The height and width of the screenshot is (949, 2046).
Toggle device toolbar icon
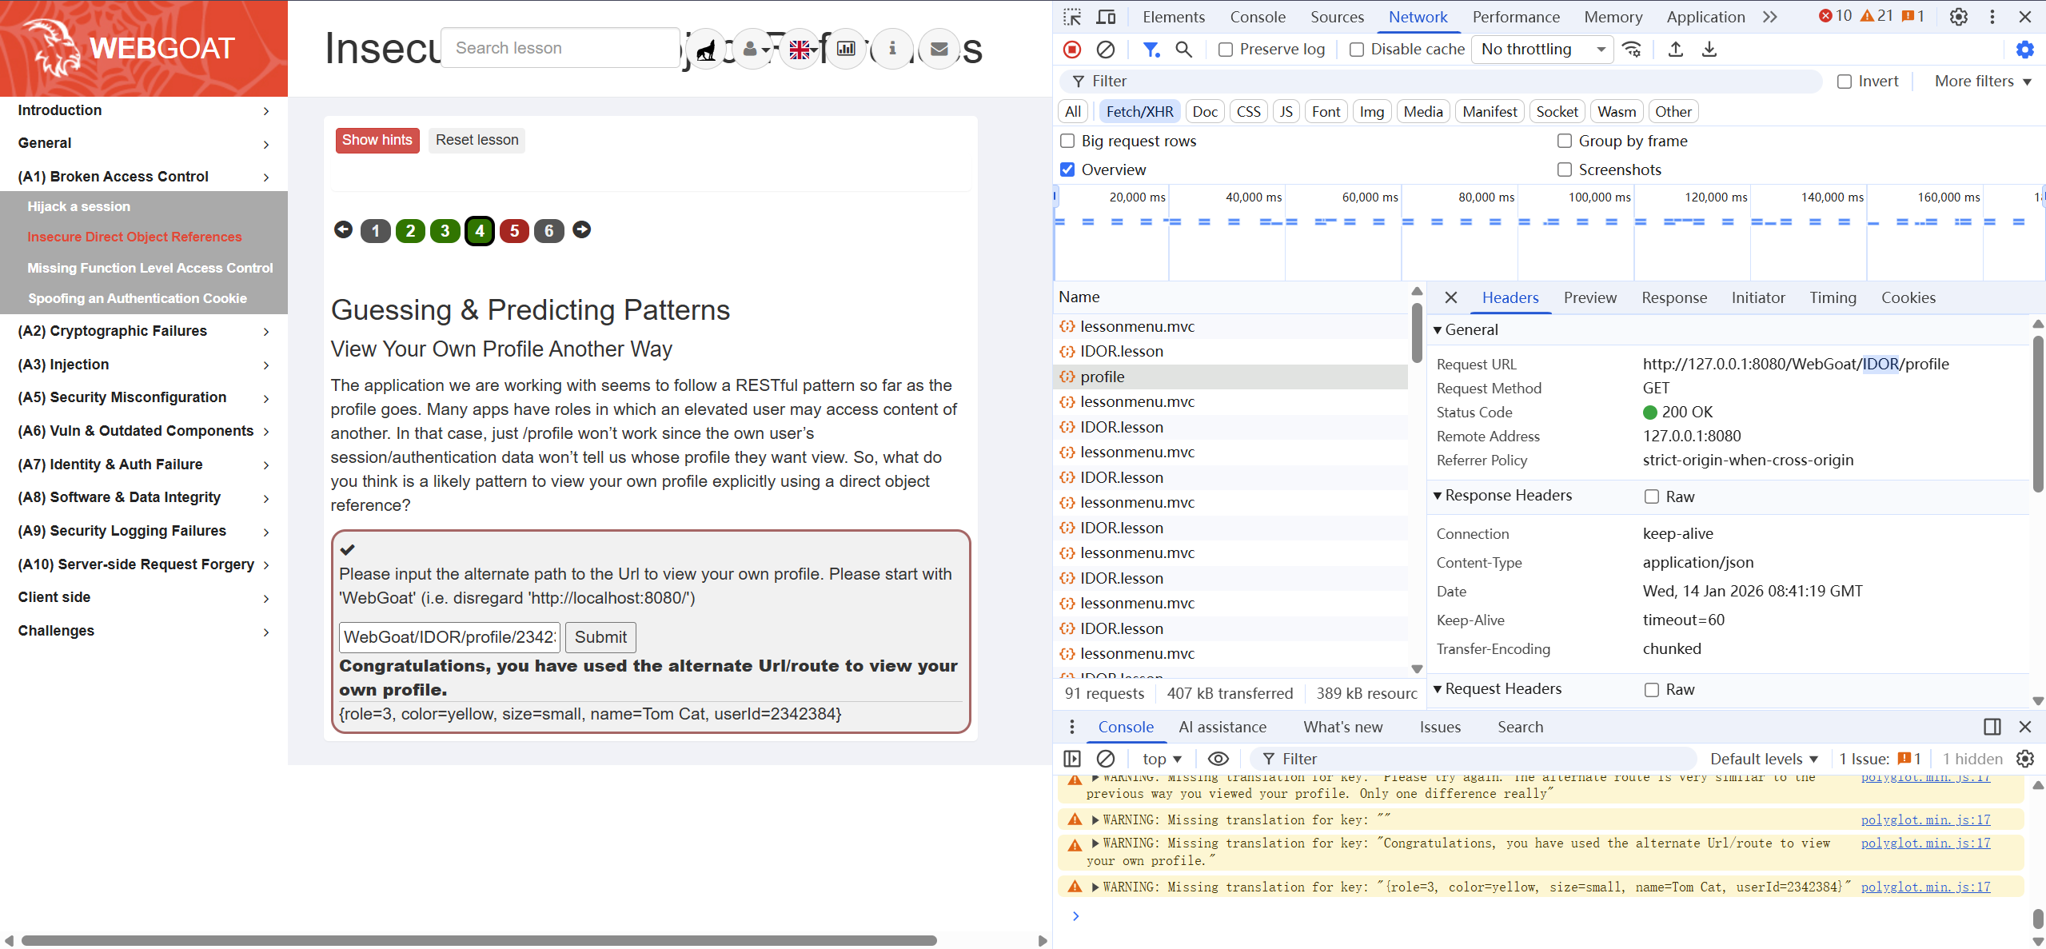click(x=1106, y=17)
